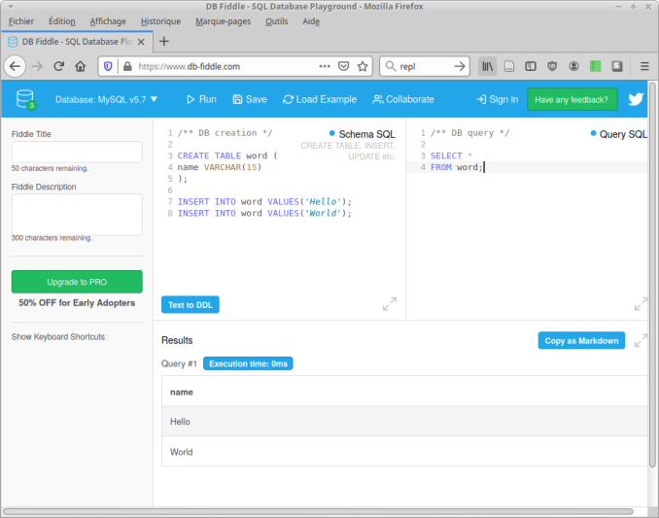
Task: Click the DB Fiddle database logo icon
Action: 26,99
